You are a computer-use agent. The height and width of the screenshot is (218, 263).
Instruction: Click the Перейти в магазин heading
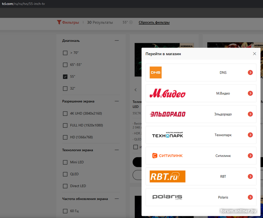(x=163, y=54)
